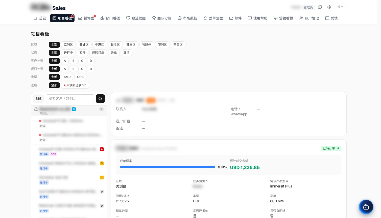Viewport: 381px width, 218px height.
Task: Open the chatbot assistant floating button
Action: point(366,207)
